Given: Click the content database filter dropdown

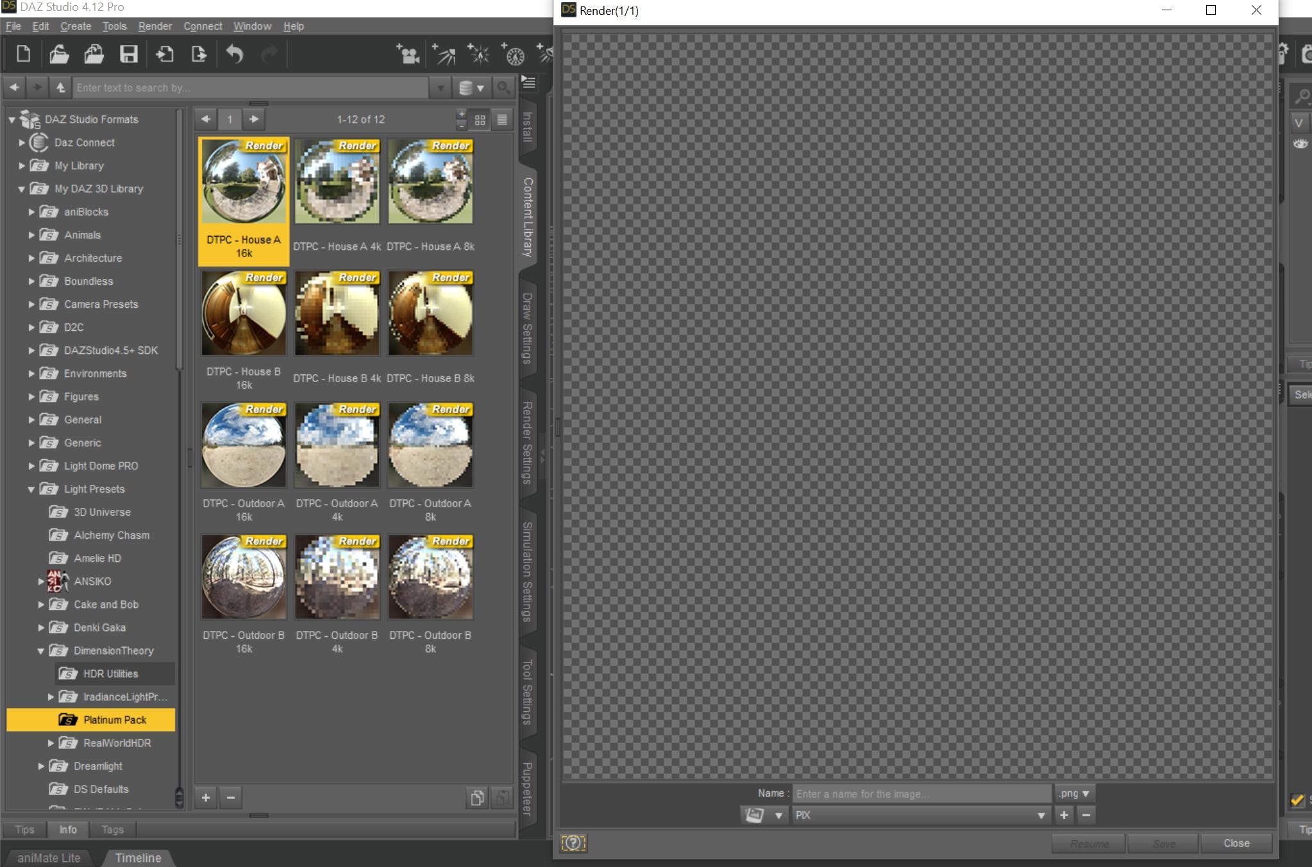Looking at the screenshot, I should 472,88.
